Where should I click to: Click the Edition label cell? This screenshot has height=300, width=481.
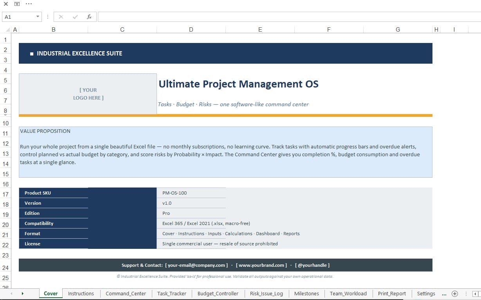coord(54,213)
